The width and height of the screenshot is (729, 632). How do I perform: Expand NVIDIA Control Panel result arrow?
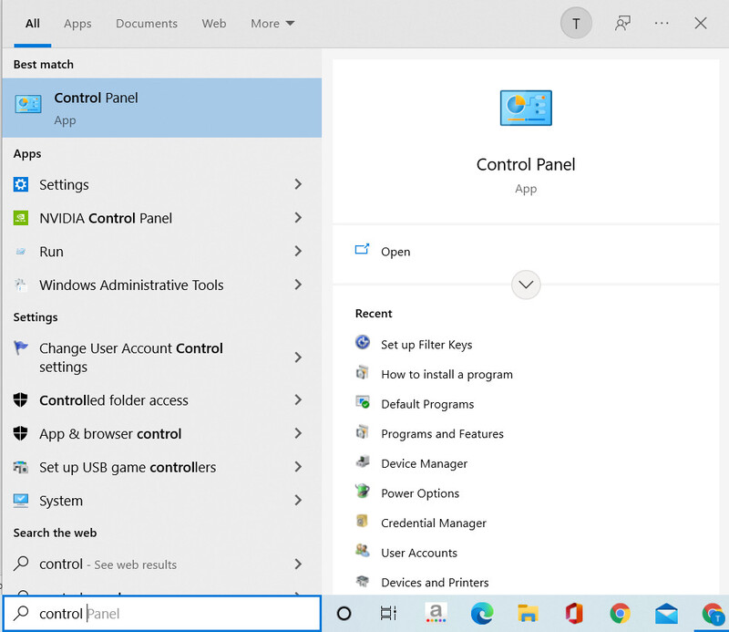(299, 218)
